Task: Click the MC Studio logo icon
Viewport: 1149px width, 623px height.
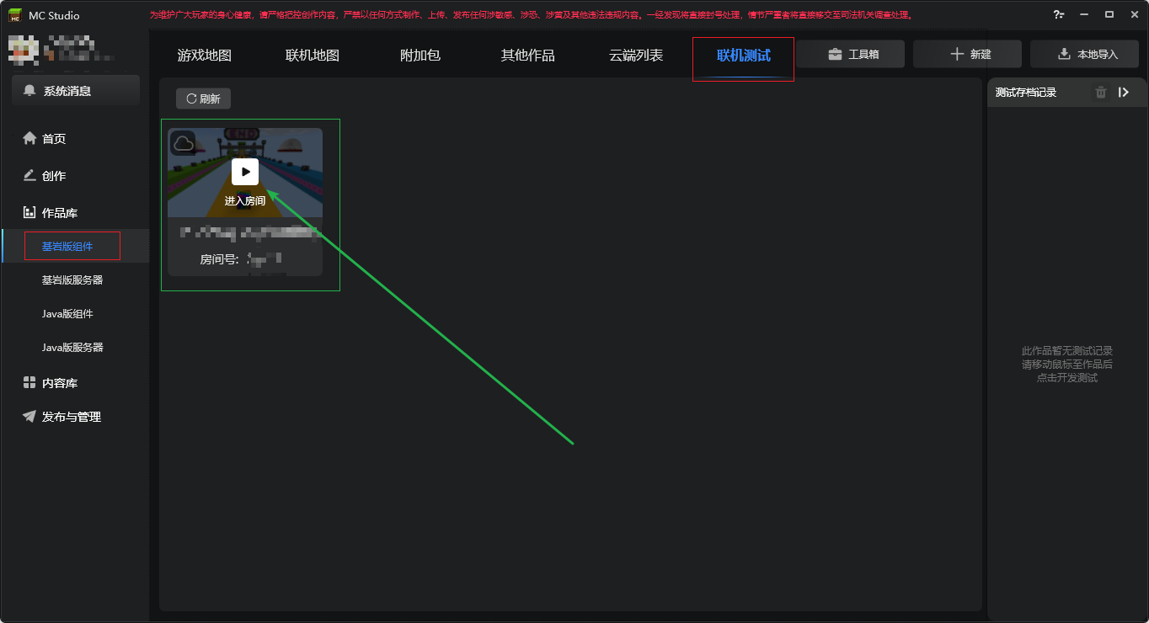Action: [15, 15]
